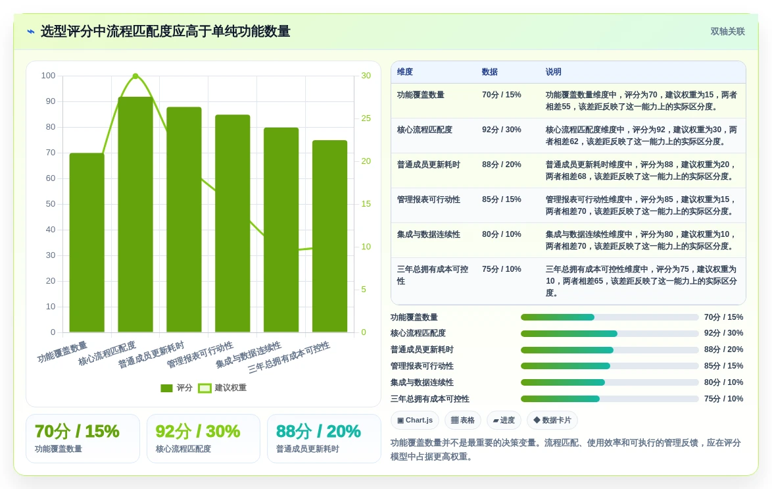Click the 功能覆盖数量 bar in the chart
This screenshot has width=772, height=489.
pos(87,243)
